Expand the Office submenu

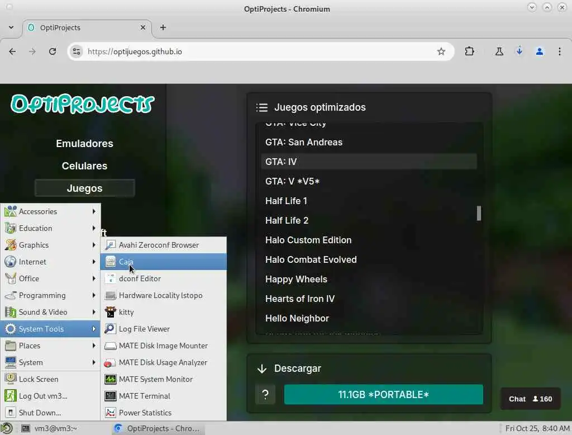point(50,278)
